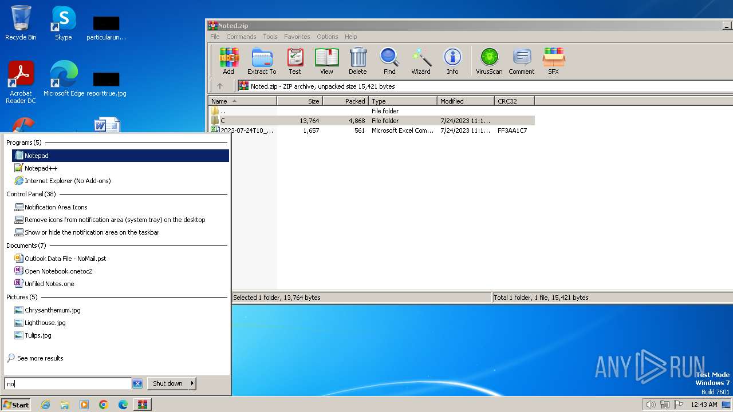Click the volume speaker tray icon

point(651,405)
